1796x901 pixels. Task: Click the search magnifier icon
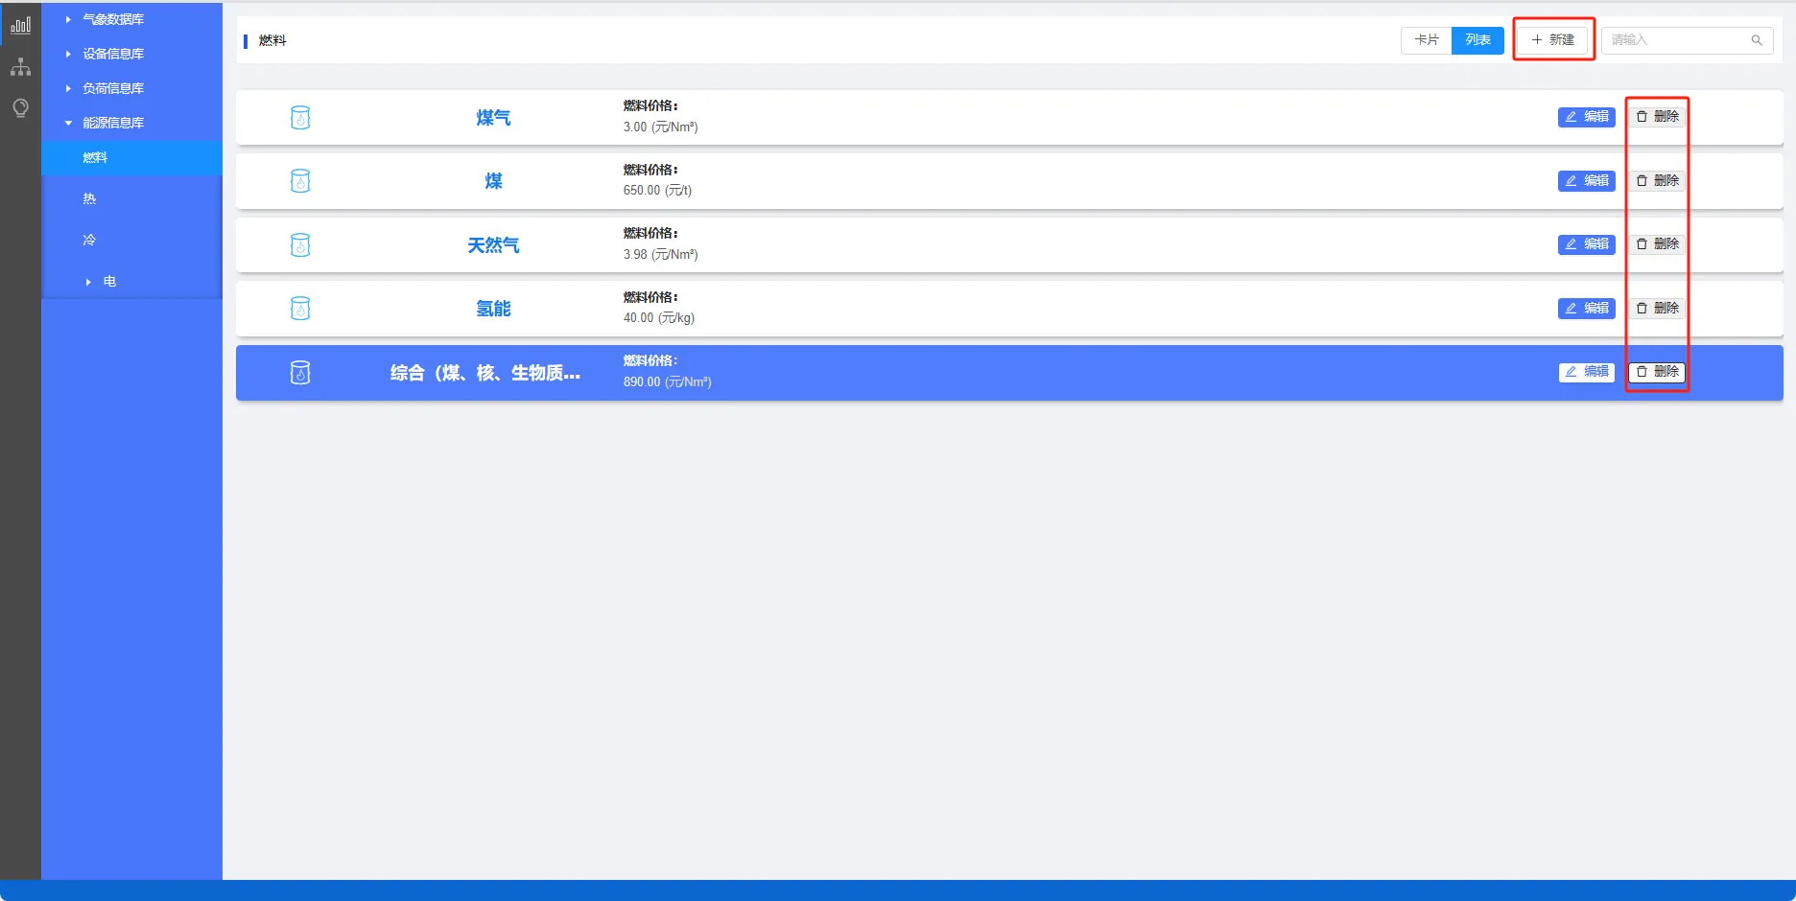[x=1757, y=40]
